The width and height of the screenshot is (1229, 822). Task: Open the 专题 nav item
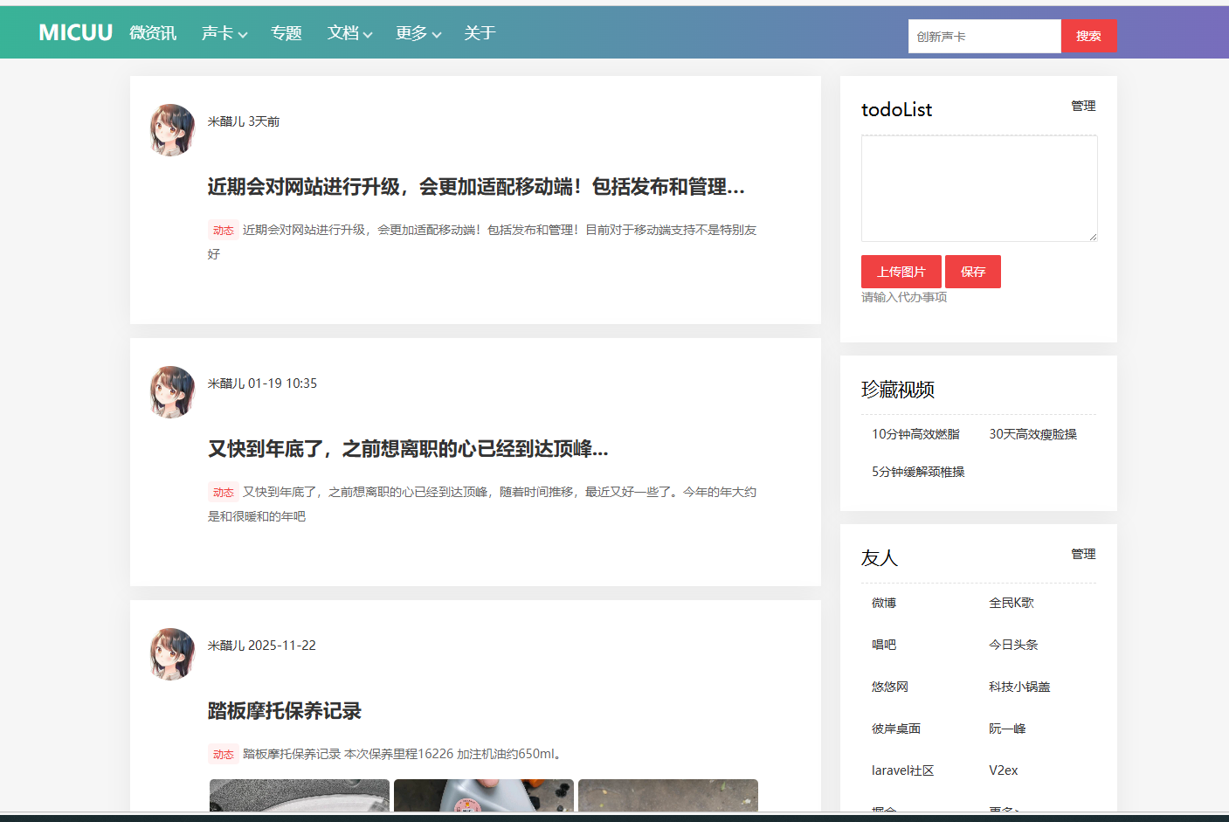click(x=286, y=33)
